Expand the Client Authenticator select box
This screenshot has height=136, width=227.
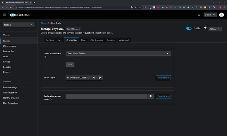118,53
